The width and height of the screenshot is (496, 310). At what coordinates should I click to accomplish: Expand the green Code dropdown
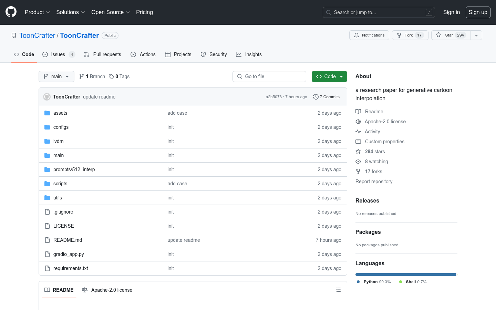(x=329, y=76)
